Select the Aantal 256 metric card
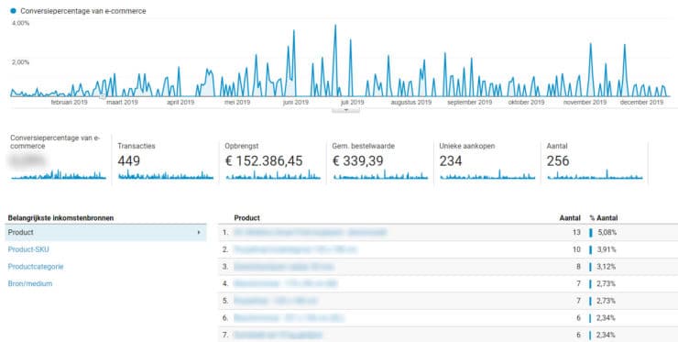 coord(594,161)
